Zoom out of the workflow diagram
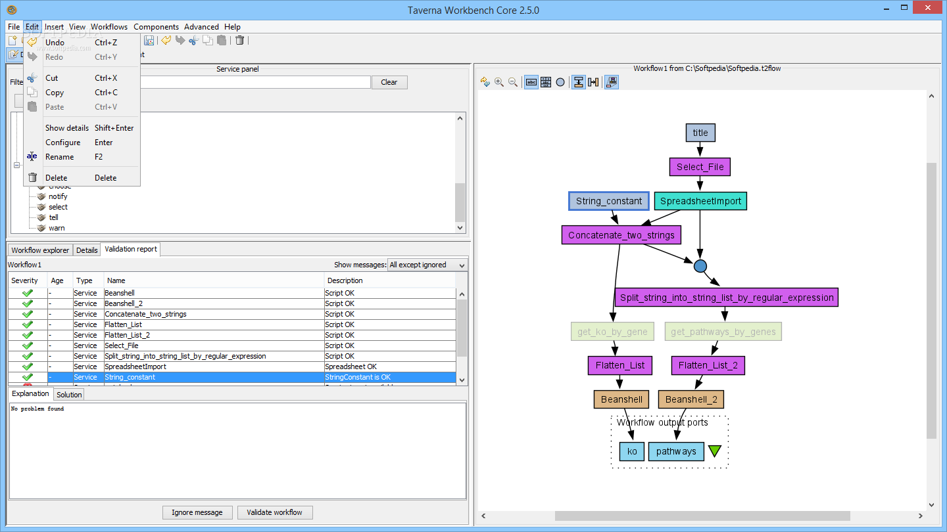The height and width of the screenshot is (532, 947). pos(513,82)
